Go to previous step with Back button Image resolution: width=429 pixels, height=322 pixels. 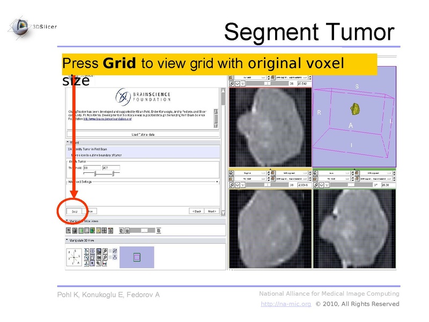point(196,211)
